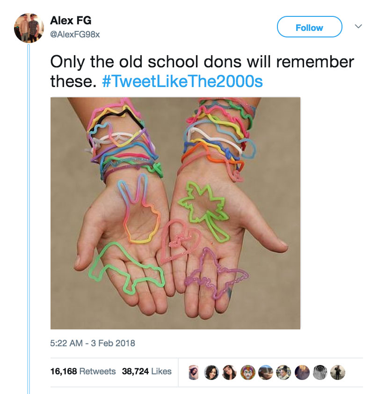Open the black-and-white tunnel liker avatar
This screenshot has height=394, width=378.
pos(320,372)
